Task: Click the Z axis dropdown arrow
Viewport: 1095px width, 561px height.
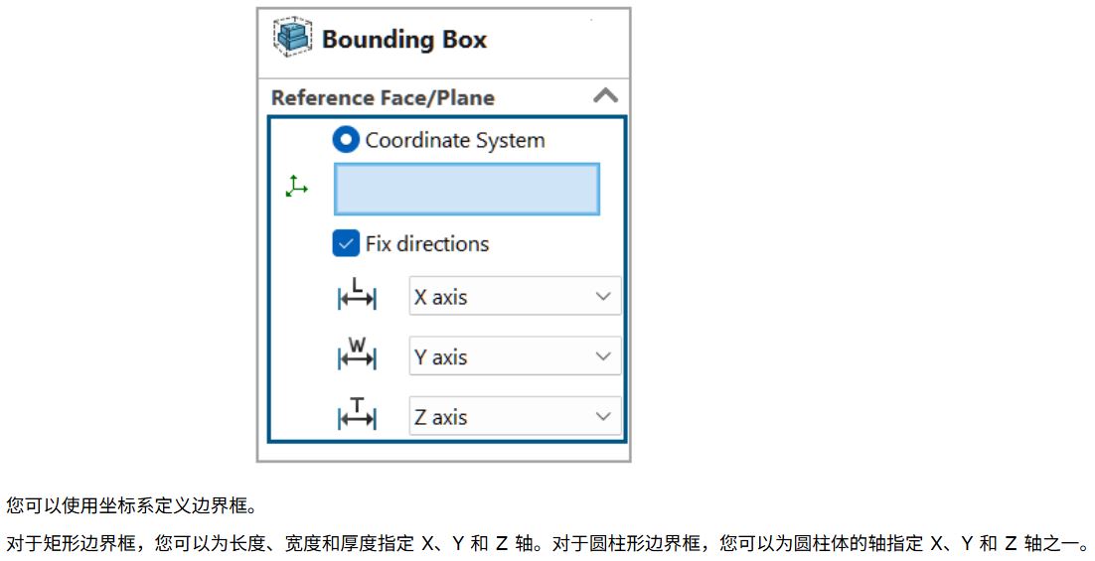Action: point(603,417)
